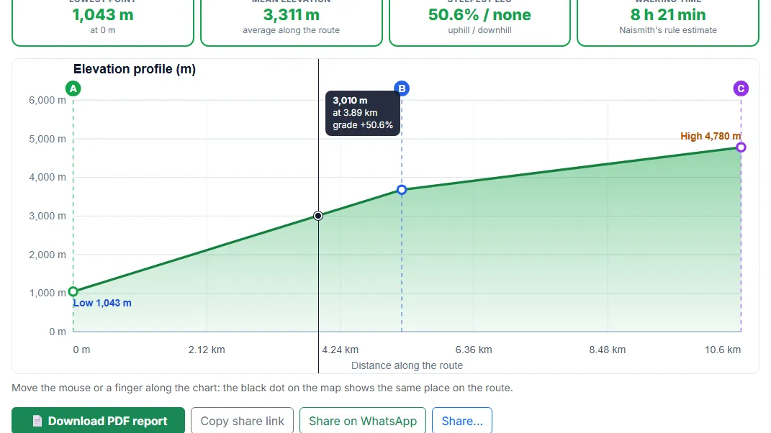Click the 'High 4,780 m' label
The image size is (771, 433).
click(x=711, y=136)
